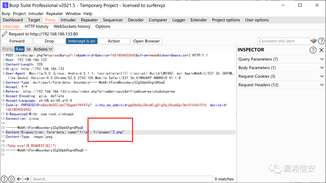Open the Project menu
326x183 pixels.
click(x=19, y=14)
